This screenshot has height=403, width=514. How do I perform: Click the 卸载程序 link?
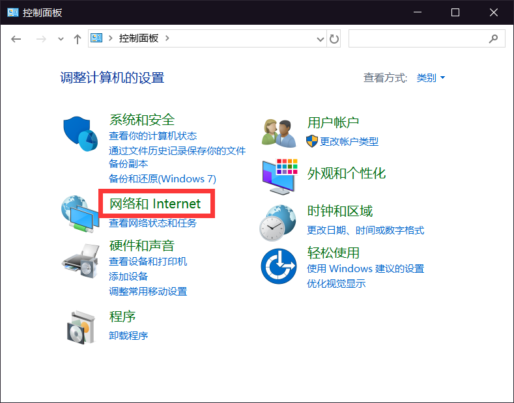(x=128, y=336)
